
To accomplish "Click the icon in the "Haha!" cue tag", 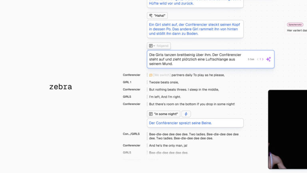I will click(151, 16).
